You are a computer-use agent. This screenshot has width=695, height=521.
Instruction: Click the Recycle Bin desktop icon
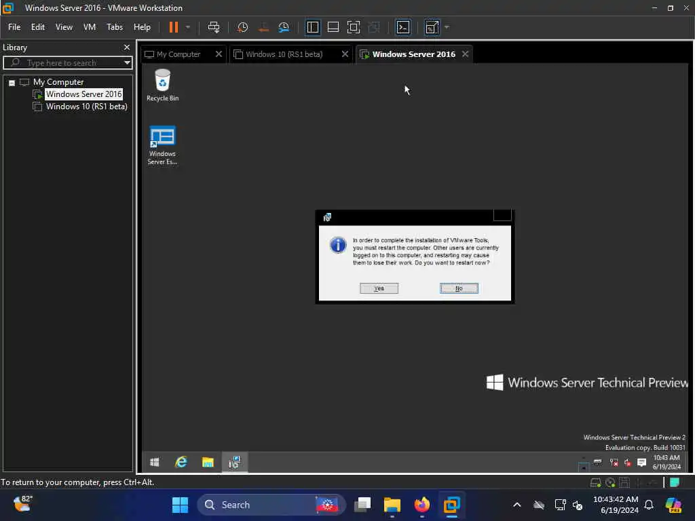[163, 85]
